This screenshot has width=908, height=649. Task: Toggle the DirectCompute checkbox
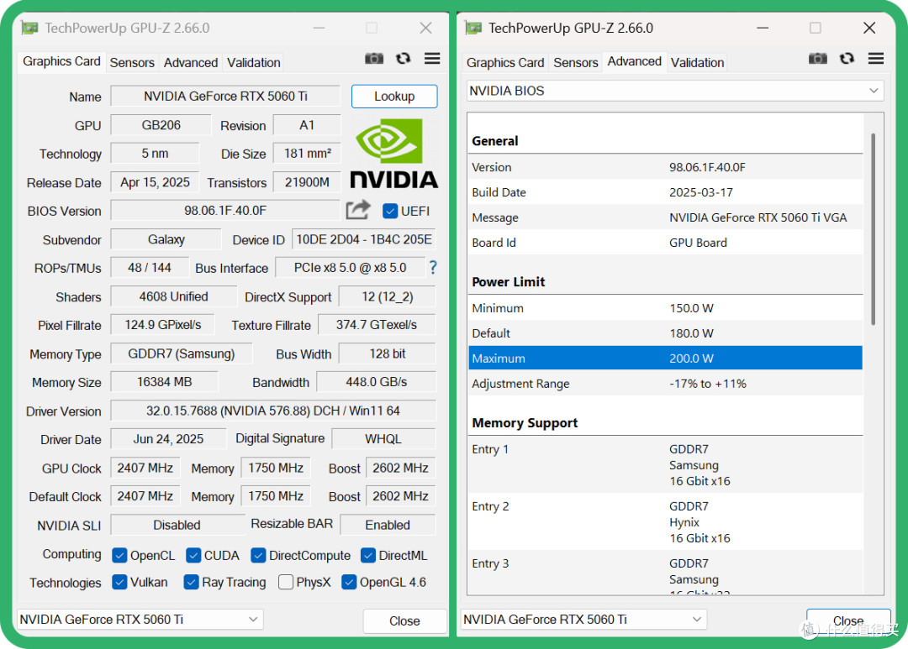click(258, 555)
